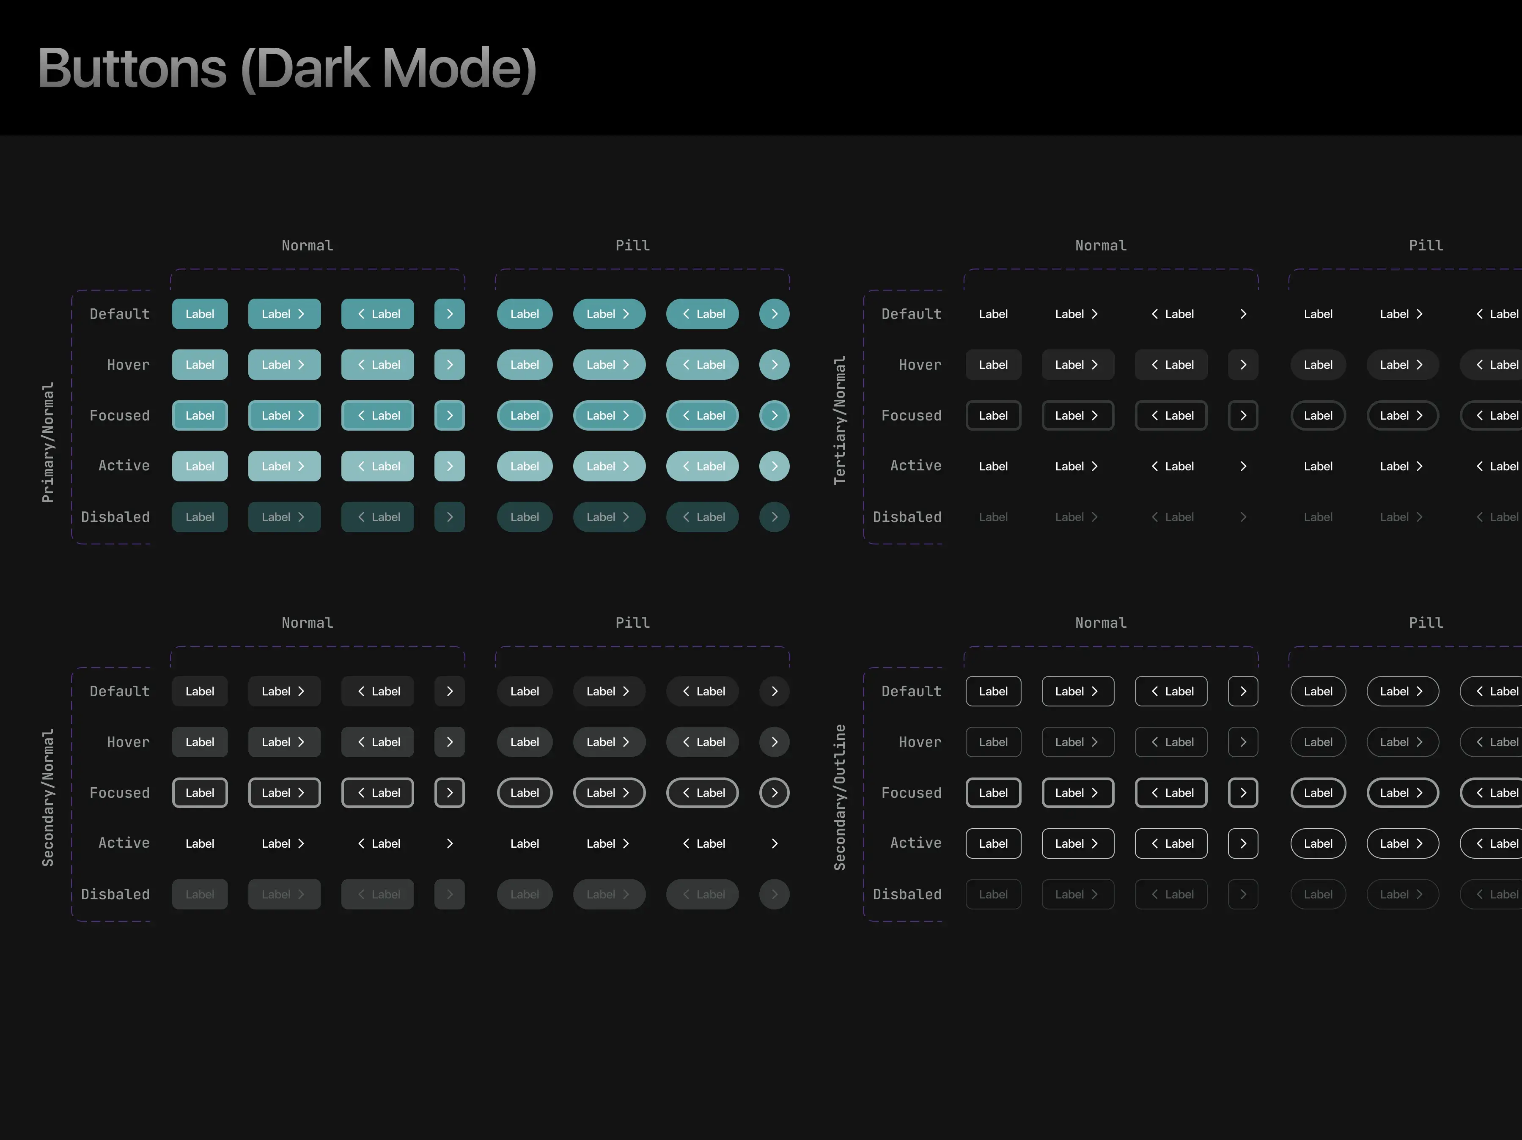The width and height of the screenshot is (1522, 1140).
Task: Click Secondary/Outline Normal Default plain Label button
Action: coord(993,692)
